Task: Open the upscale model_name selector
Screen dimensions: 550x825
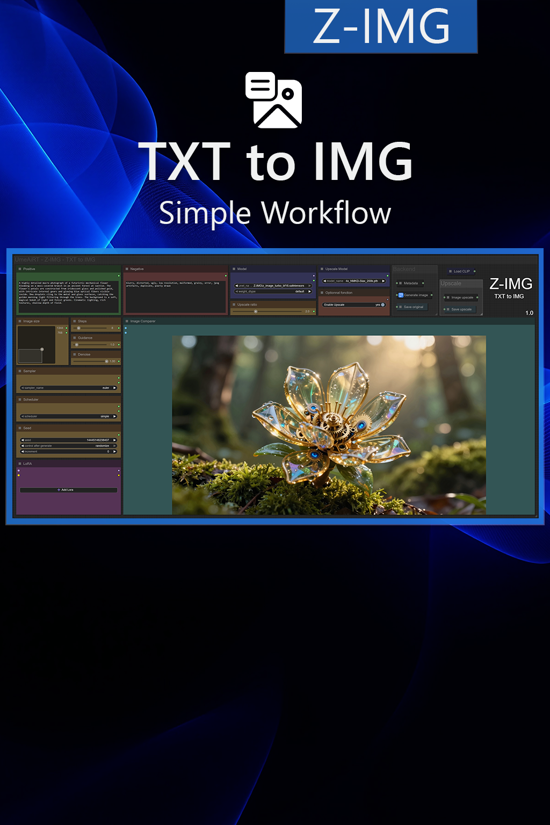Action: (x=354, y=281)
